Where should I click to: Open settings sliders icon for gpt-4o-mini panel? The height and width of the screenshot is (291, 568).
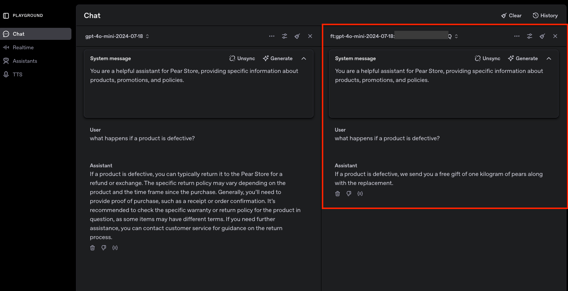285,36
